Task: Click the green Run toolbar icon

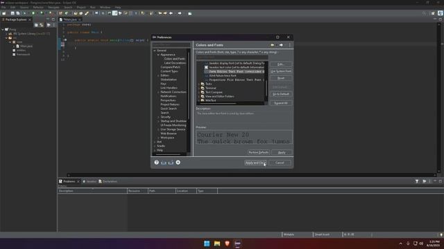Action: (33, 13)
